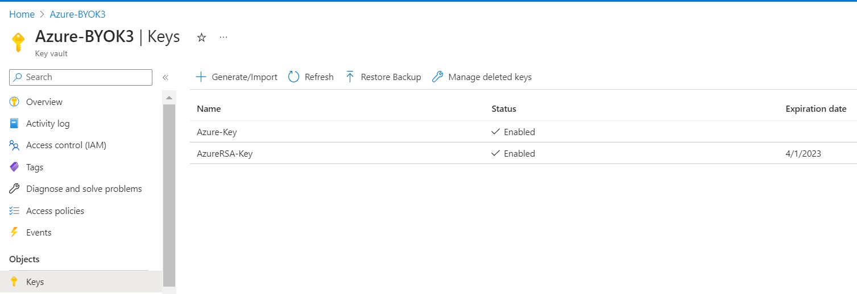857x294 pixels.
Task: Click the circular Refresh icon
Action: click(293, 77)
